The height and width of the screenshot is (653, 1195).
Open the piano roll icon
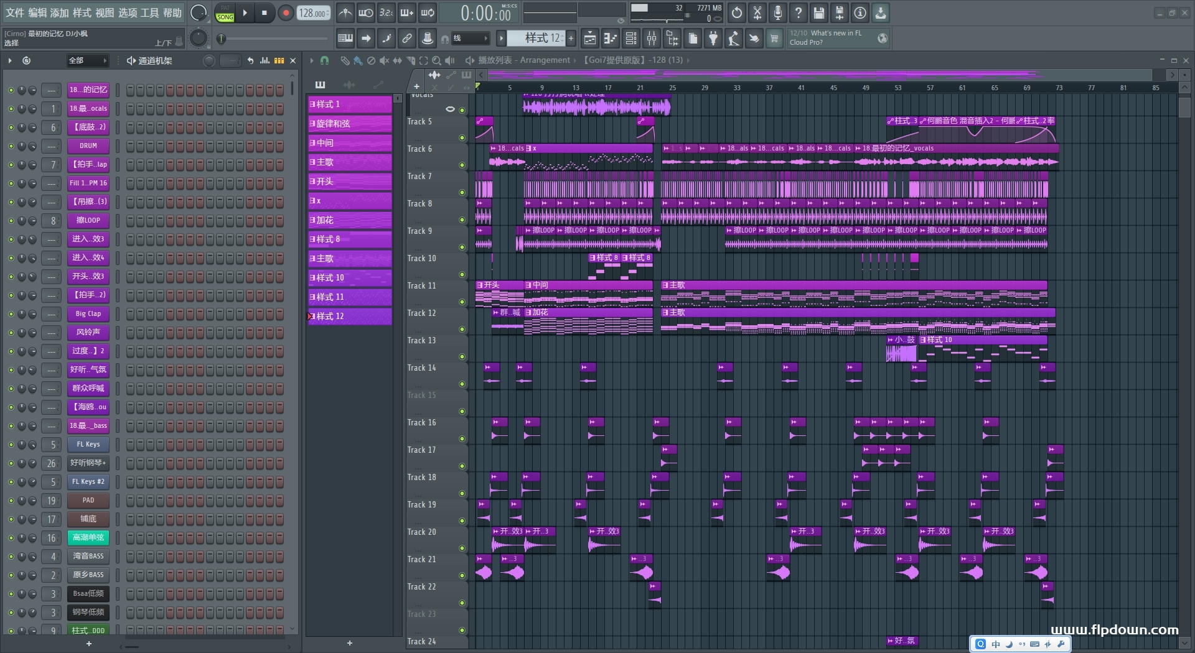pos(611,39)
